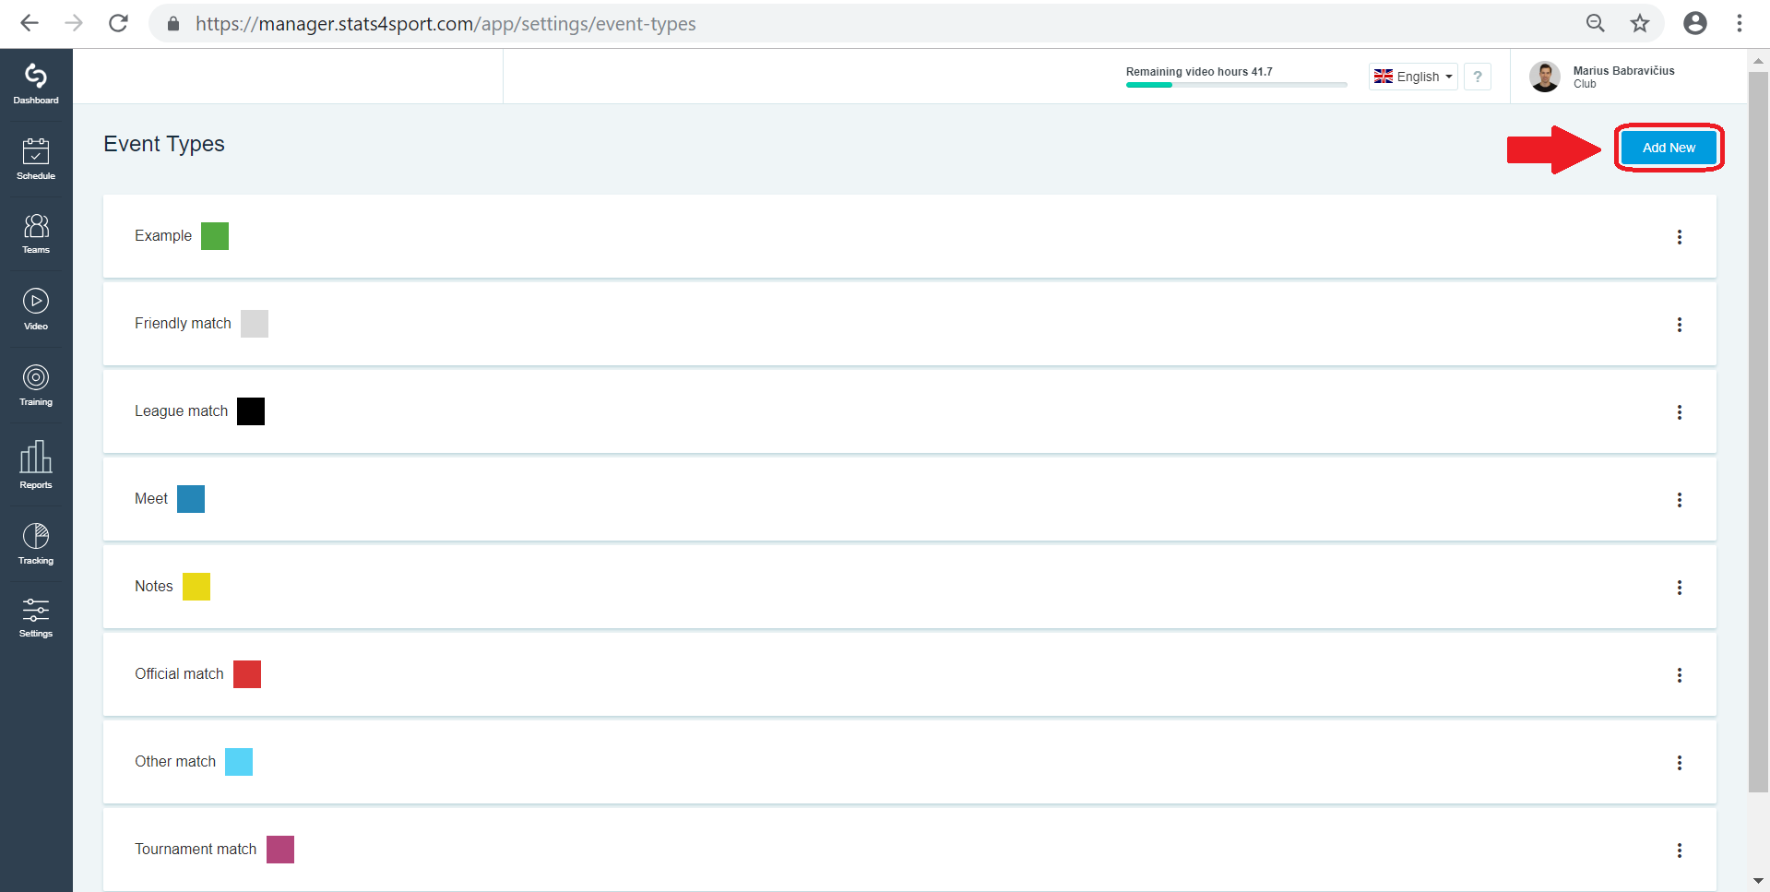1770x892 pixels.
Task: Navigate to Training in the sidebar
Action: pyautogui.click(x=36, y=385)
